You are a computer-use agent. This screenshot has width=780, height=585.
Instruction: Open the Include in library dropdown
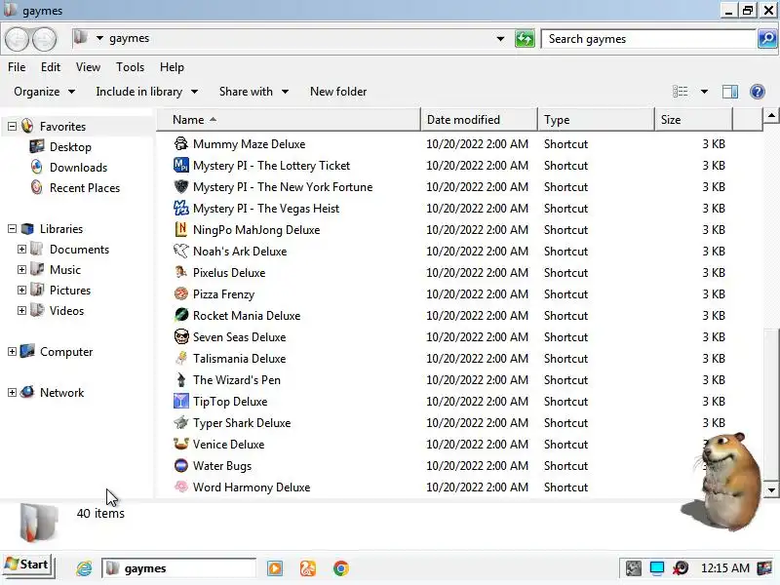pos(147,92)
